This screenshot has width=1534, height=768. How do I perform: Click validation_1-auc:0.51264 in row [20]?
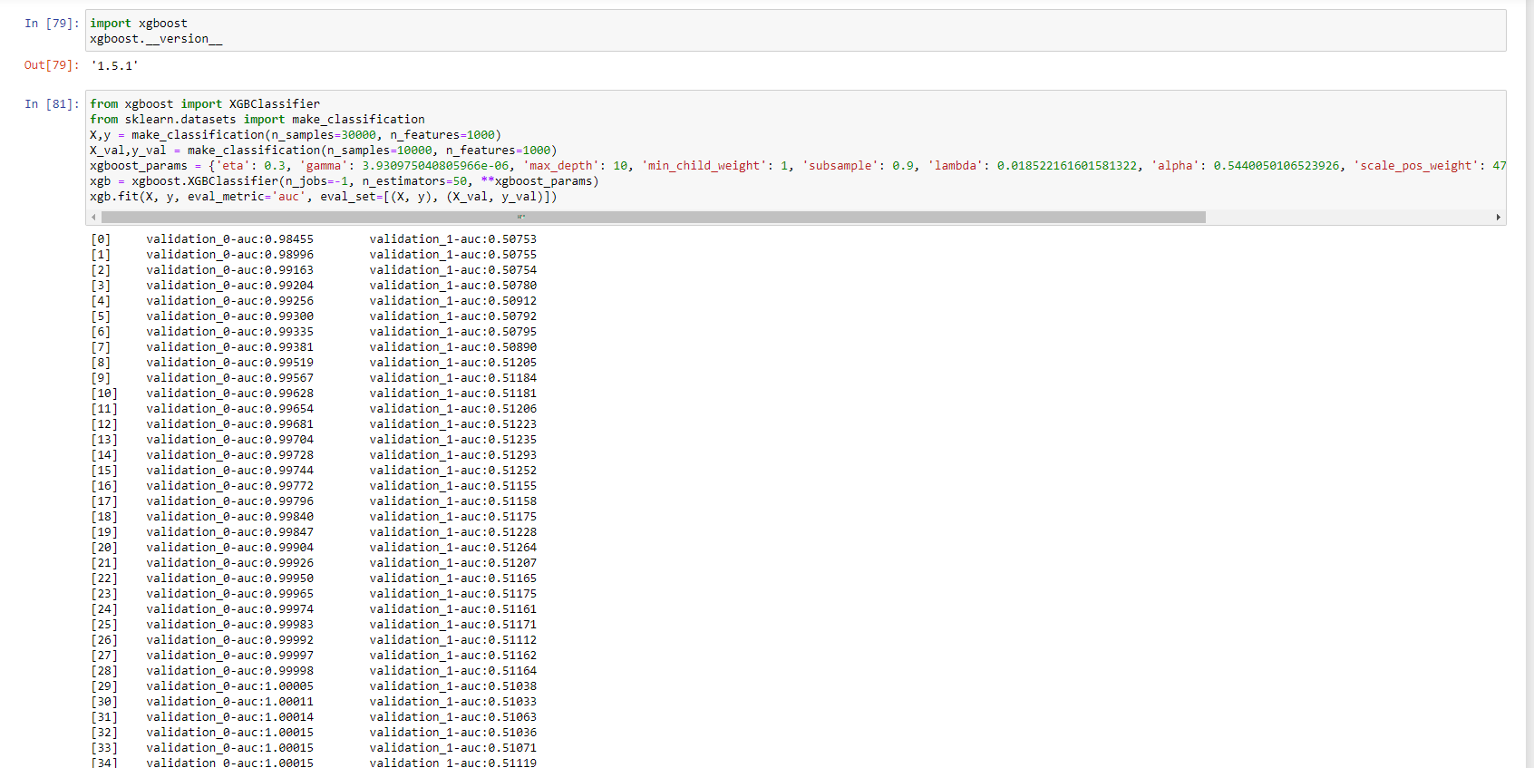pyautogui.click(x=453, y=548)
